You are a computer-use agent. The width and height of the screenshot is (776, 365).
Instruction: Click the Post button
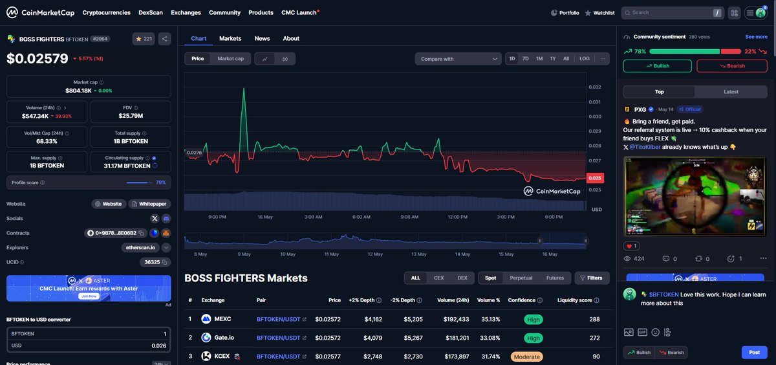pyautogui.click(x=754, y=353)
